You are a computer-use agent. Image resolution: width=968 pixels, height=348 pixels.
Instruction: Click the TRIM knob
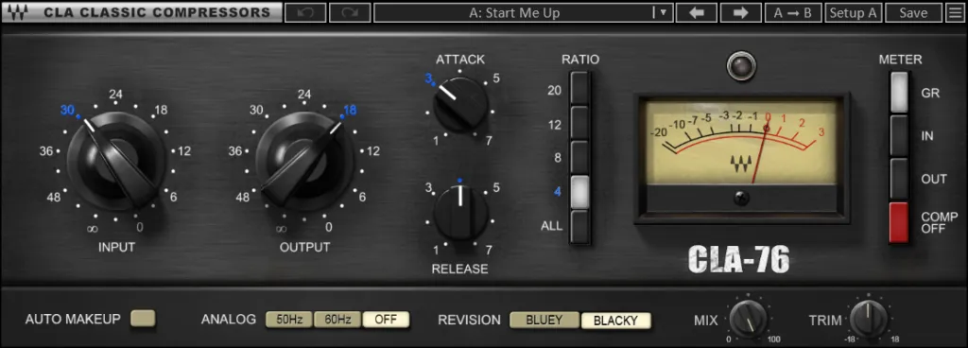[x=868, y=319]
